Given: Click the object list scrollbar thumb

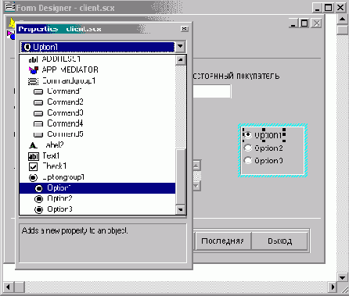Looking at the screenshot, I should tap(181, 177).
